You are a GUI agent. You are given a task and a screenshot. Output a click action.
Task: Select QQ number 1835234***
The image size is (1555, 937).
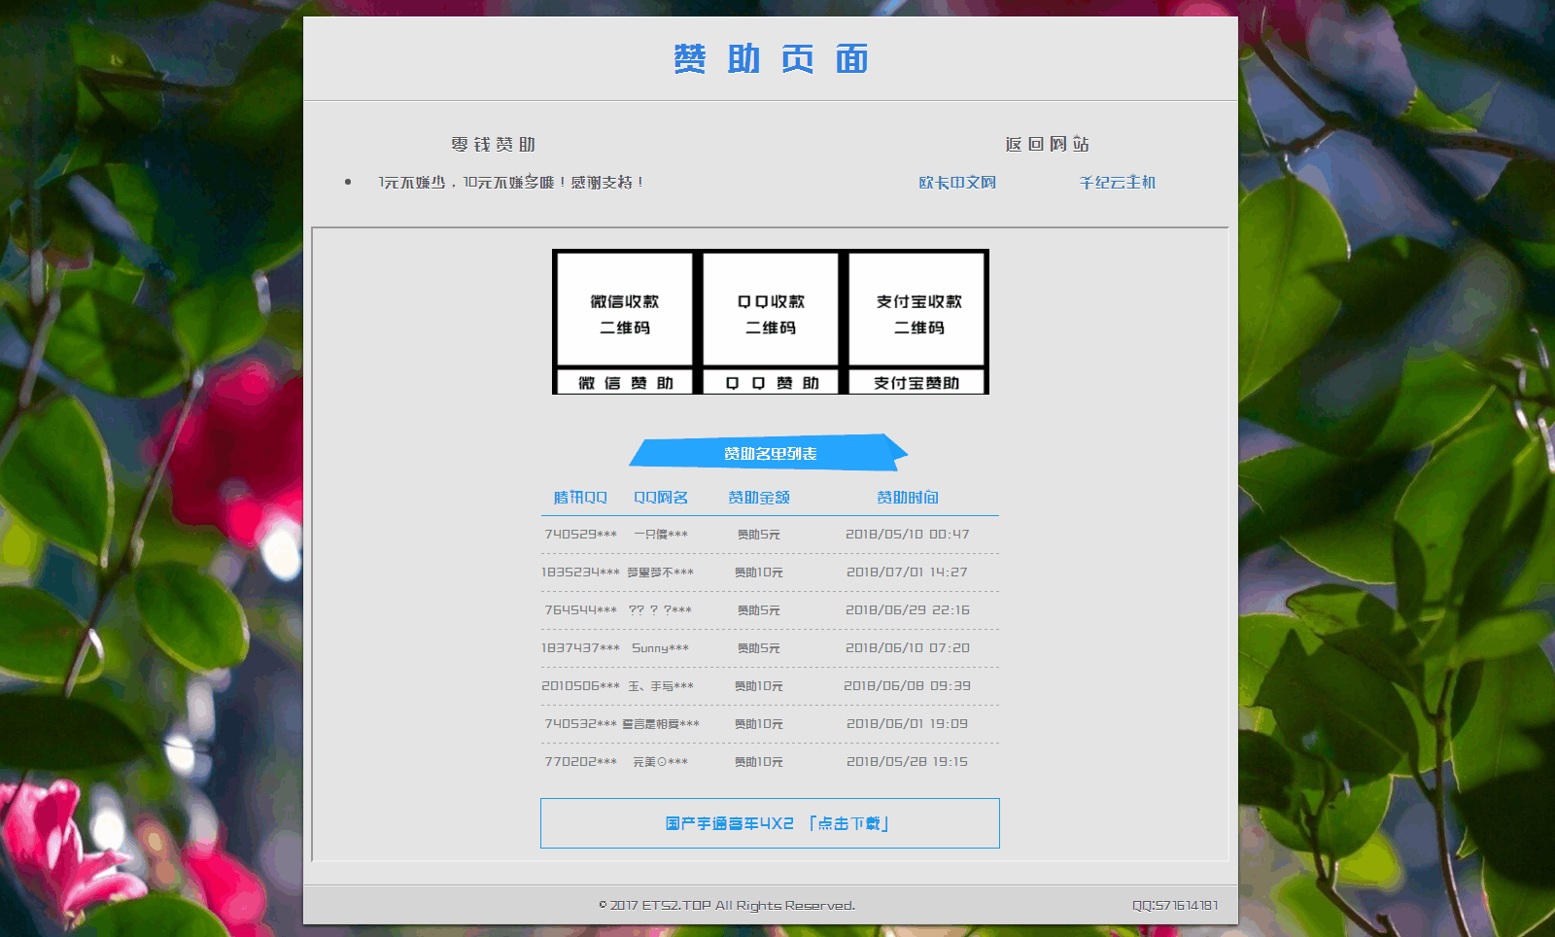pos(580,572)
